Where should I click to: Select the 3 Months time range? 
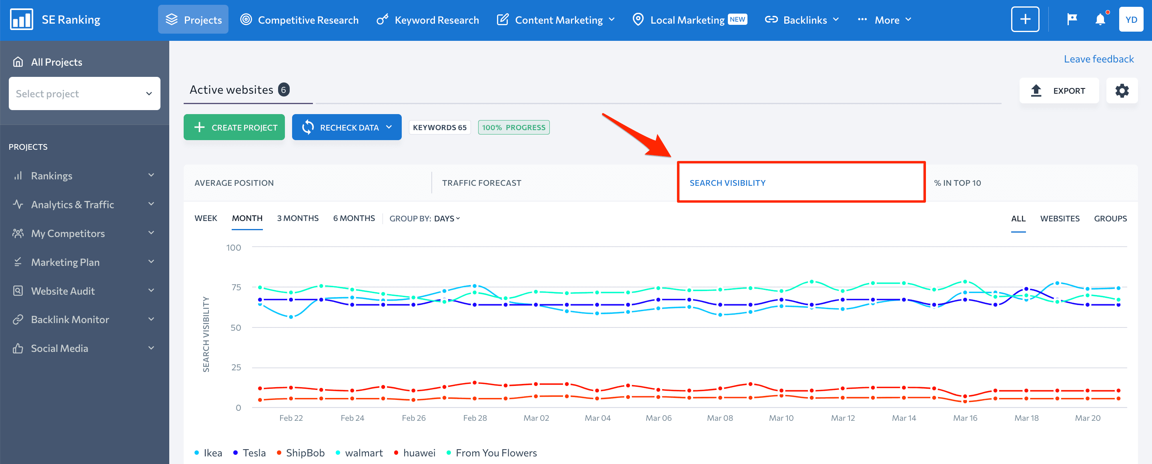[297, 218]
